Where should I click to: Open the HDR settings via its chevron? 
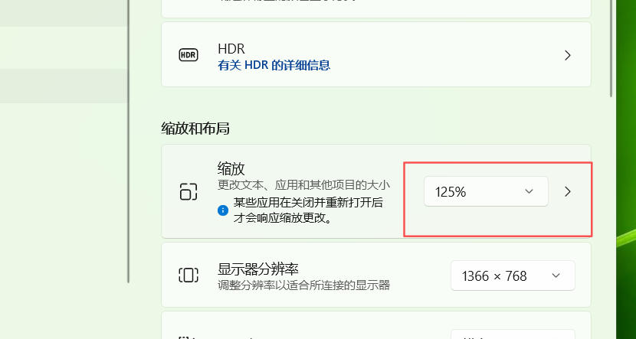pyautogui.click(x=568, y=55)
